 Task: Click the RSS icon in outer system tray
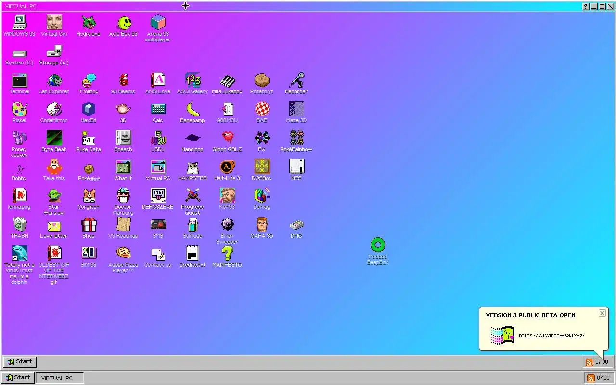(x=590, y=378)
